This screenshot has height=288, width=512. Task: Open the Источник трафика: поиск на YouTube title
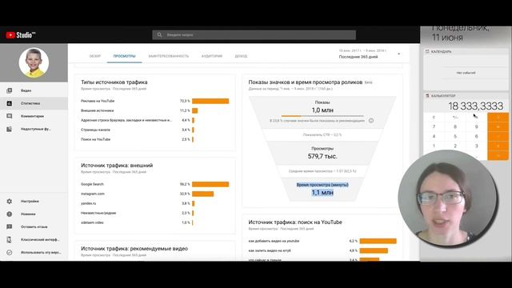(295, 222)
